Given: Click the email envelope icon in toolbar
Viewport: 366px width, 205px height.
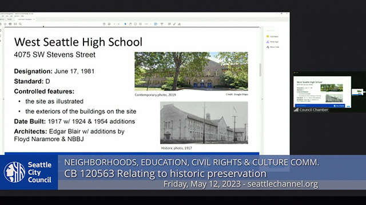Looking at the screenshot, I should (x=15, y=24).
